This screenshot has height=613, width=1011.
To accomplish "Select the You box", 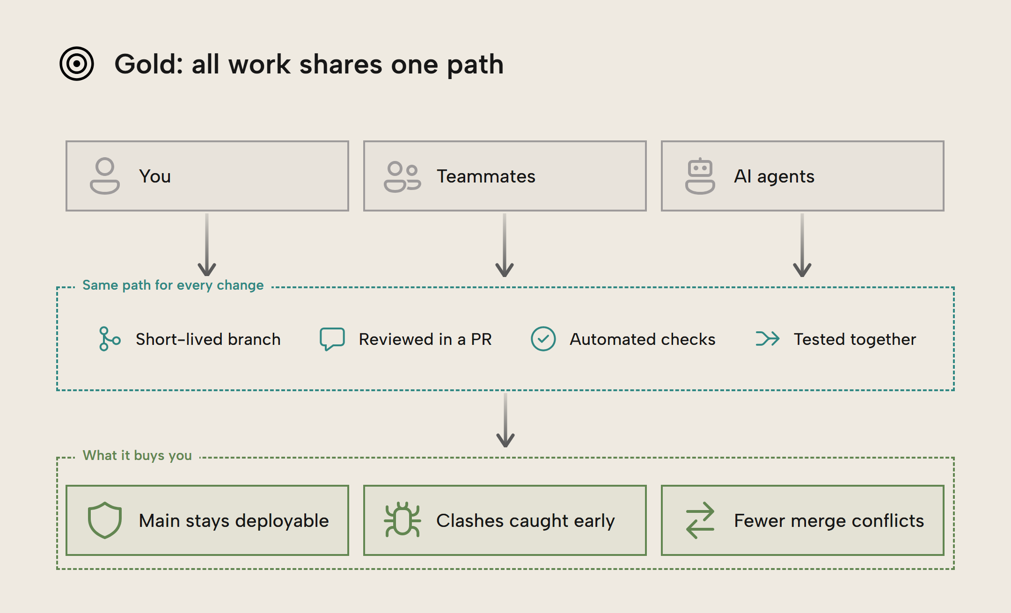I will 207,176.
